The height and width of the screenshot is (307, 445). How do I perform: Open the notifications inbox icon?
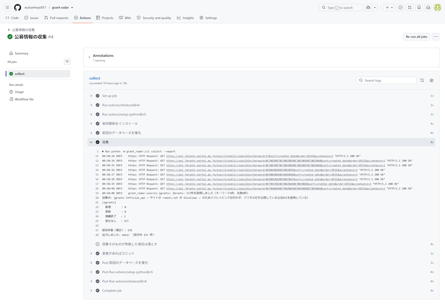[x=428, y=7]
